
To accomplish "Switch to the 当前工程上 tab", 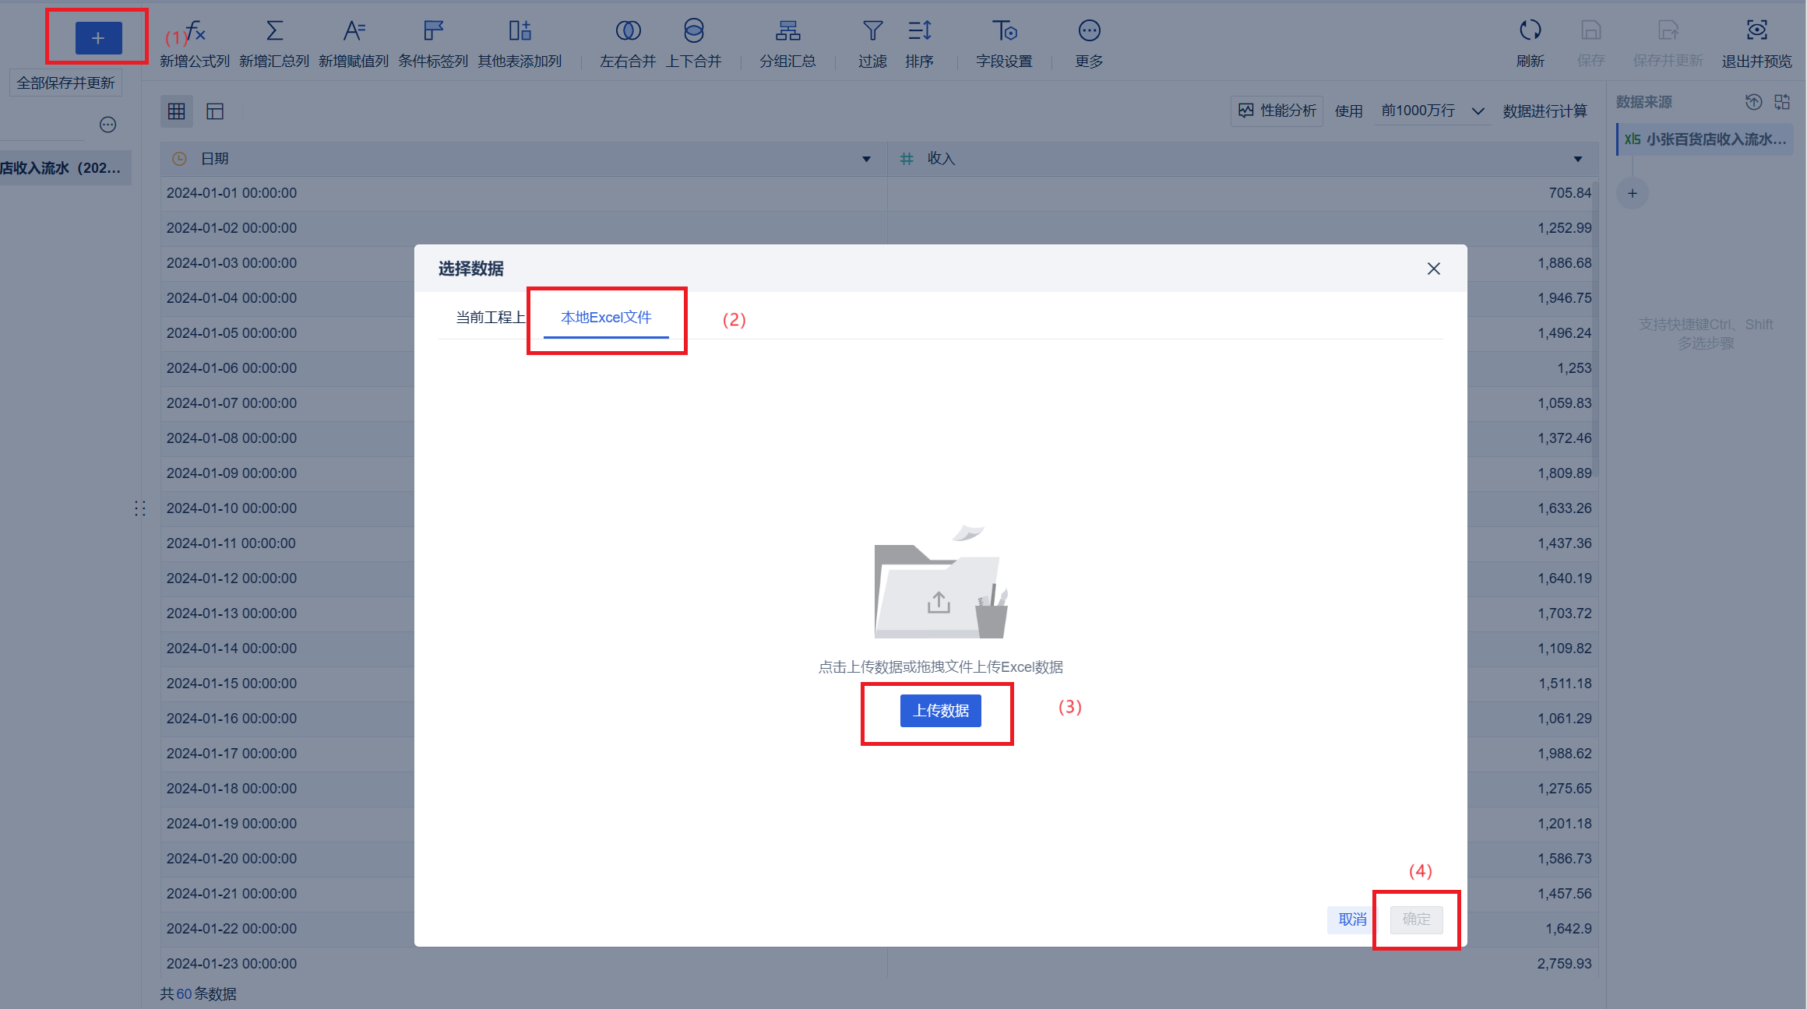I will pos(490,317).
